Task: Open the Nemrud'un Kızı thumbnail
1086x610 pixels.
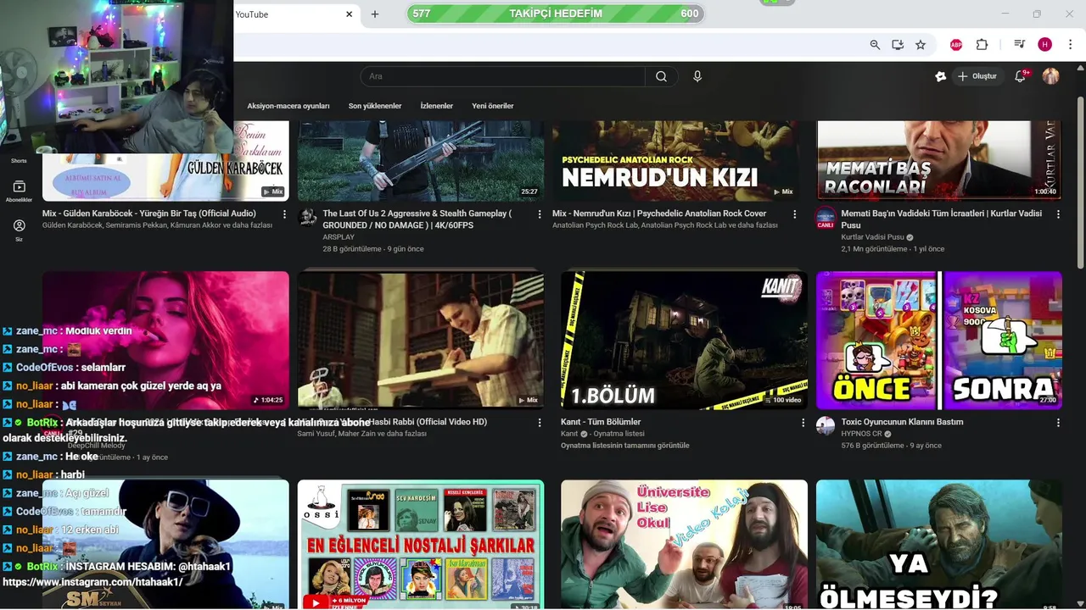Action: click(x=675, y=160)
